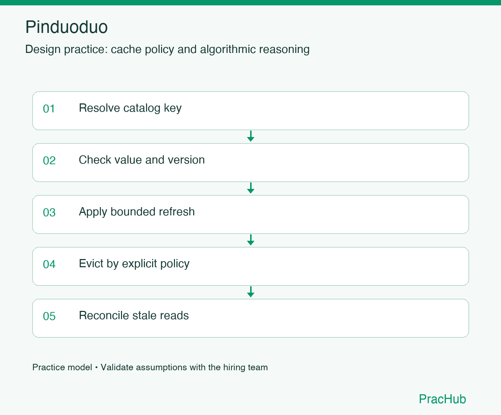Select the 'Check value and version' step
The image size is (501, 415).
pos(250,162)
